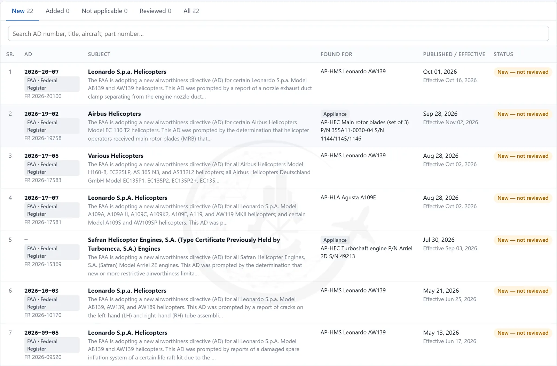Click the AP-HLA Agusta A109E cell
557x366 pixels.
coord(348,198)
